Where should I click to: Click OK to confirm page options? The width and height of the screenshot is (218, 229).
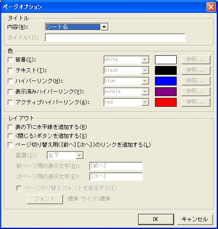(156, 219)
